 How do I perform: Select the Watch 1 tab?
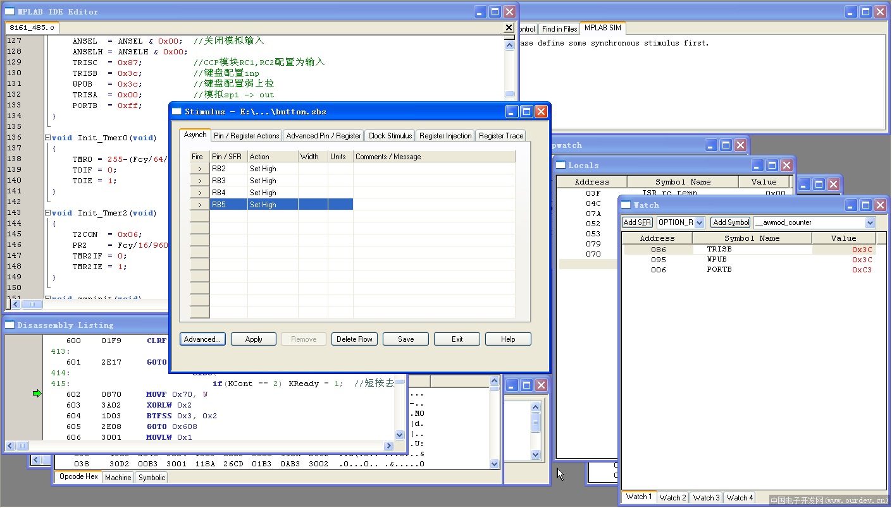(x=639, y=497)
